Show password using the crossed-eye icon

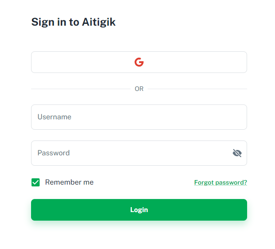[x=237, y=153]
